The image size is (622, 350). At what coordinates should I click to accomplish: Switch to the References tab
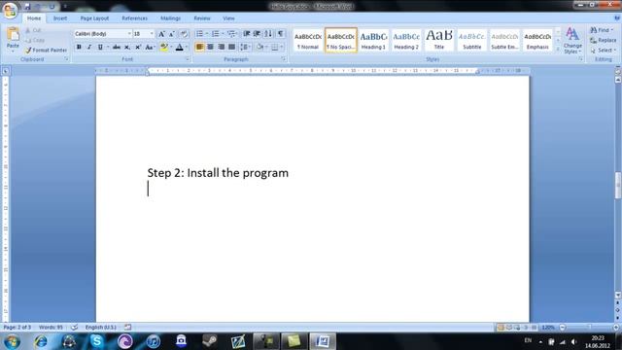point(134,18)
